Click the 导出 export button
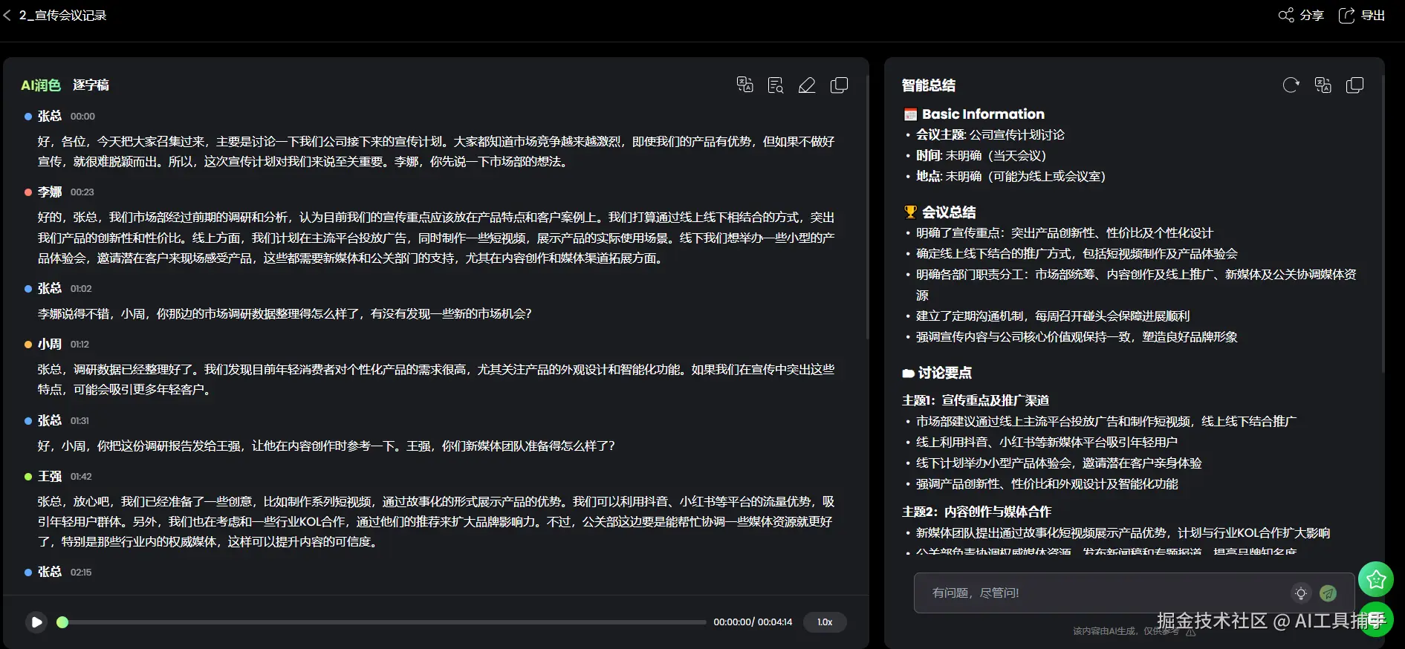 coord(1362,16)
